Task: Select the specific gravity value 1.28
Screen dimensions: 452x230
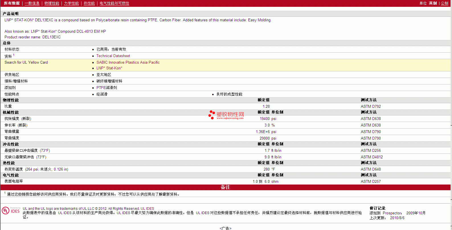Action: coord(266,107)
